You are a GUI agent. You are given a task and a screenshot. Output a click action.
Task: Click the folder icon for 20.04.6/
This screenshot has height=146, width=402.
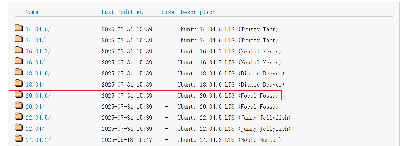point(18,94)
